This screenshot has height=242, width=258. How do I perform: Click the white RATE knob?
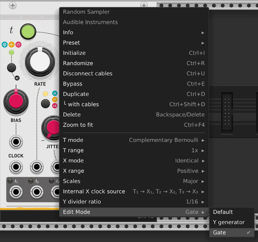40,61
